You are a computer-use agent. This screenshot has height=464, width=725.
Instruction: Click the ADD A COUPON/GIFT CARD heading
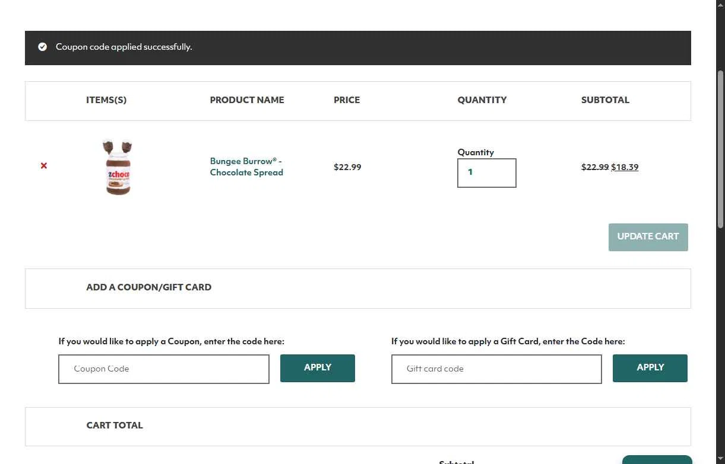[x=149, y=287]
